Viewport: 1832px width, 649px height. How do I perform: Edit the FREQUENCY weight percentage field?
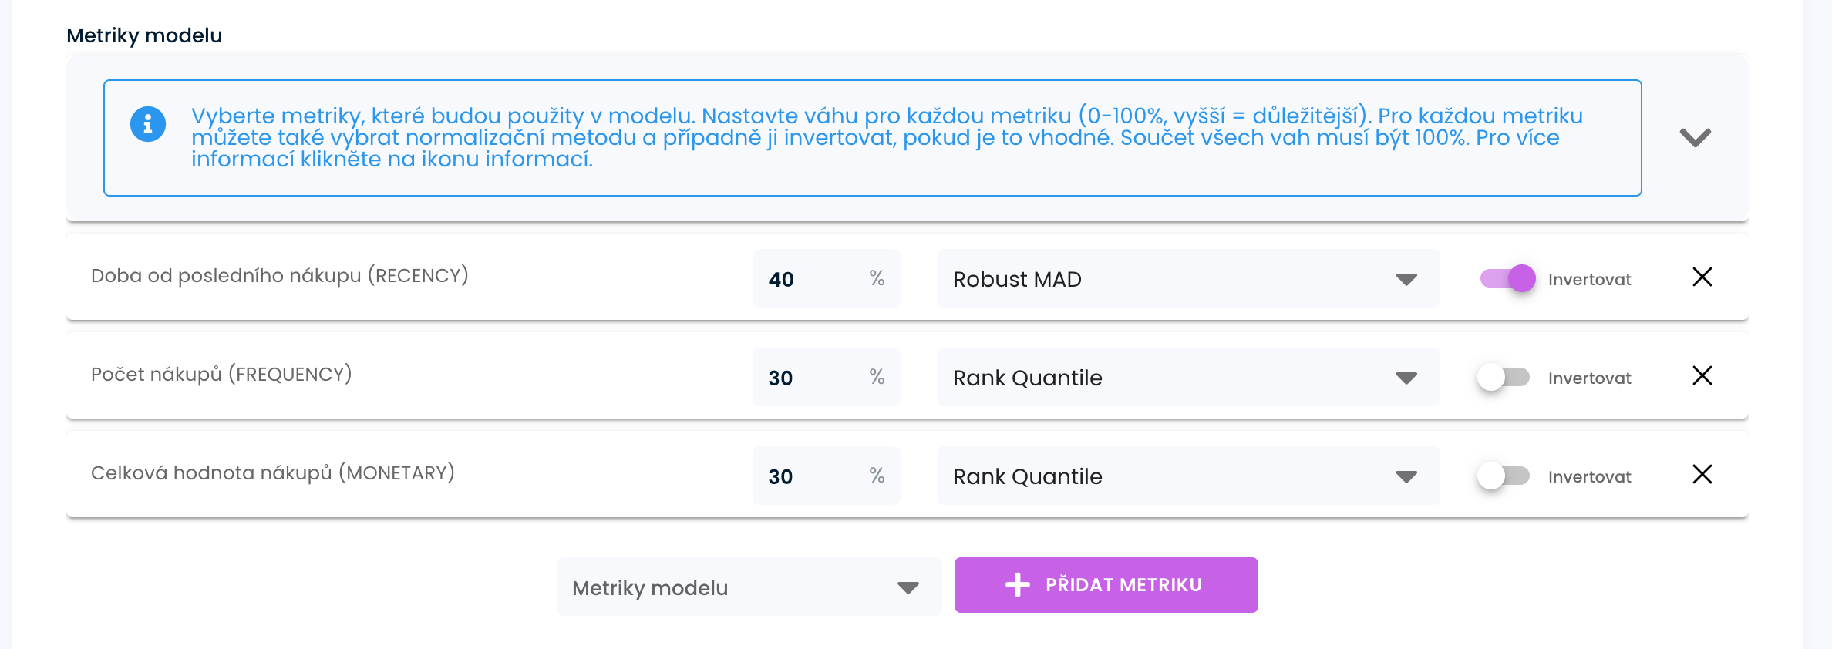[x=810, y=378]
